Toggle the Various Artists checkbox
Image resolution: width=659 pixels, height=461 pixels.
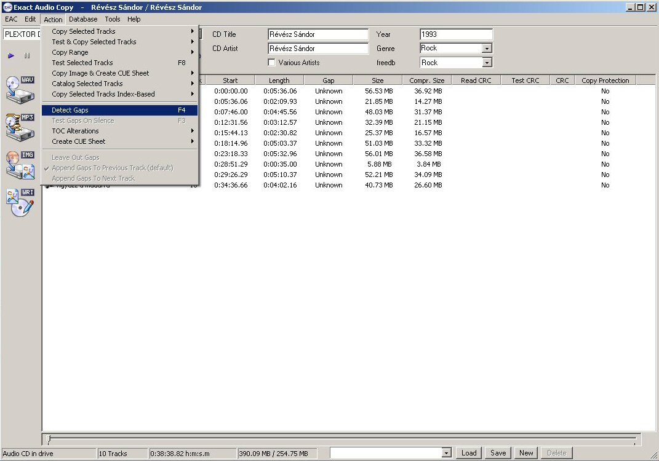click(x=272, y=63)
